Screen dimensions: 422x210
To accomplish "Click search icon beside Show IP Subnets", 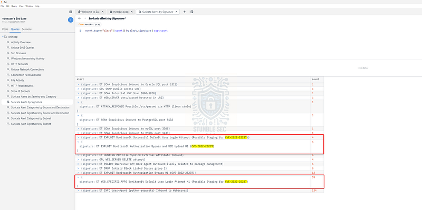I will coord(8,91).
